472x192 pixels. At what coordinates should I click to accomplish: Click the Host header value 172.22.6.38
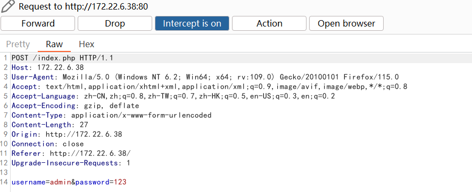61,67
